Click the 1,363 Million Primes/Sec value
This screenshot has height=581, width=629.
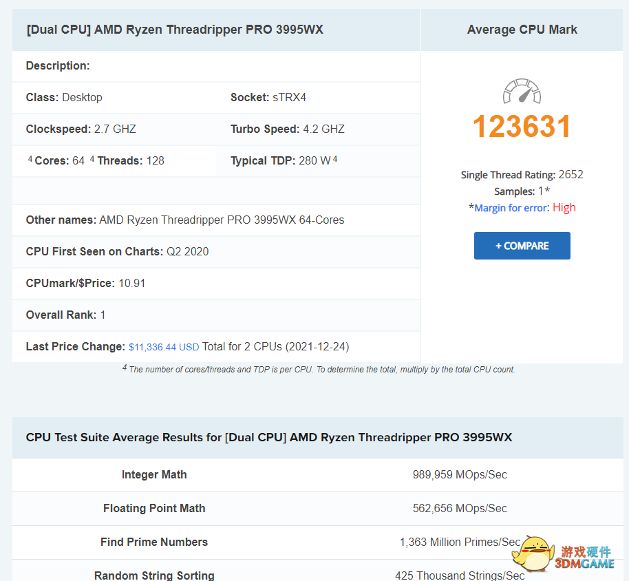click(460, 542)
